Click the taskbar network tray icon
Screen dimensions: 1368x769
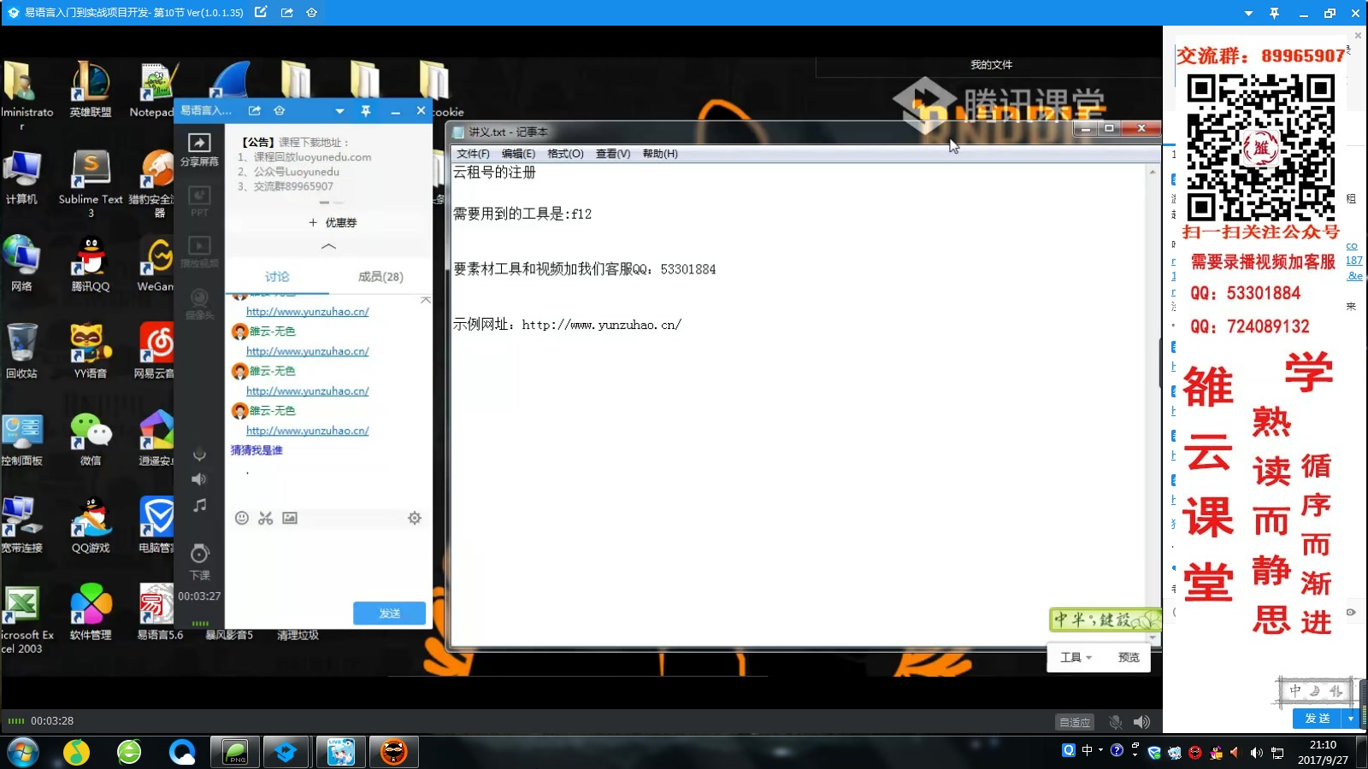(x=1277, y=753)
